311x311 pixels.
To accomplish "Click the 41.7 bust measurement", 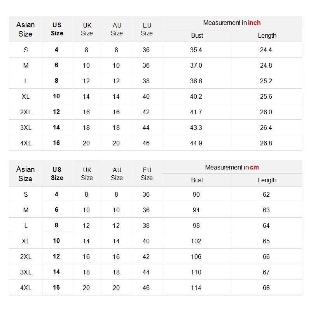I will [x=196, y=112].
